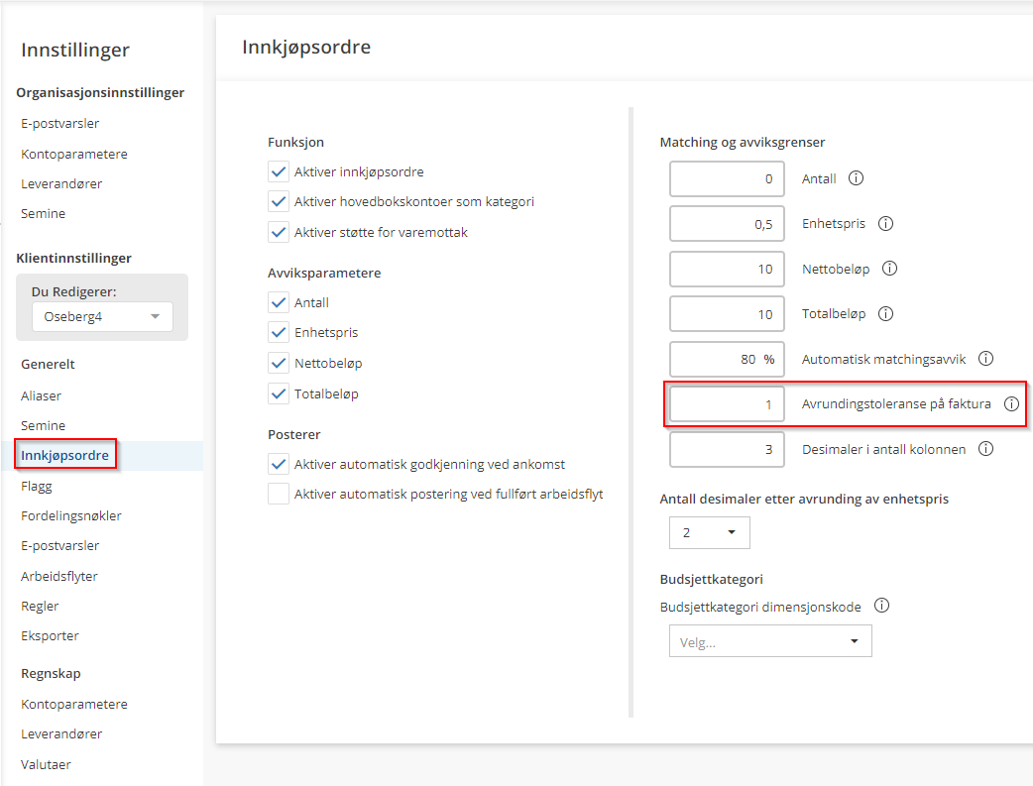Open the Du Redigerer client dropdown
The height and width of the screenshot is (786, 1033).
102,316
